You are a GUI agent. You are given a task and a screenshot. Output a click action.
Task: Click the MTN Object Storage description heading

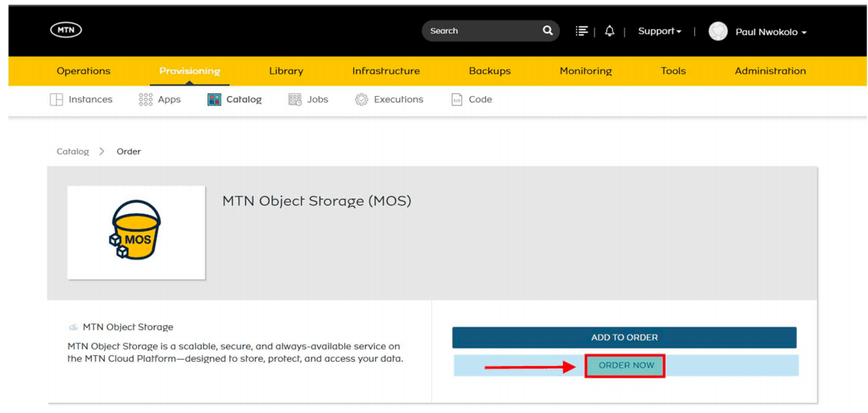click(128, 327)
